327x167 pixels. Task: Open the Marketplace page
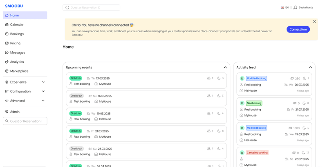[19, 71]
